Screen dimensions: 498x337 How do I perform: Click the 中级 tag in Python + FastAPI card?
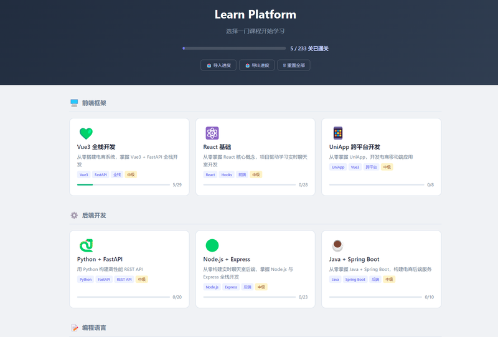[142, 279]
